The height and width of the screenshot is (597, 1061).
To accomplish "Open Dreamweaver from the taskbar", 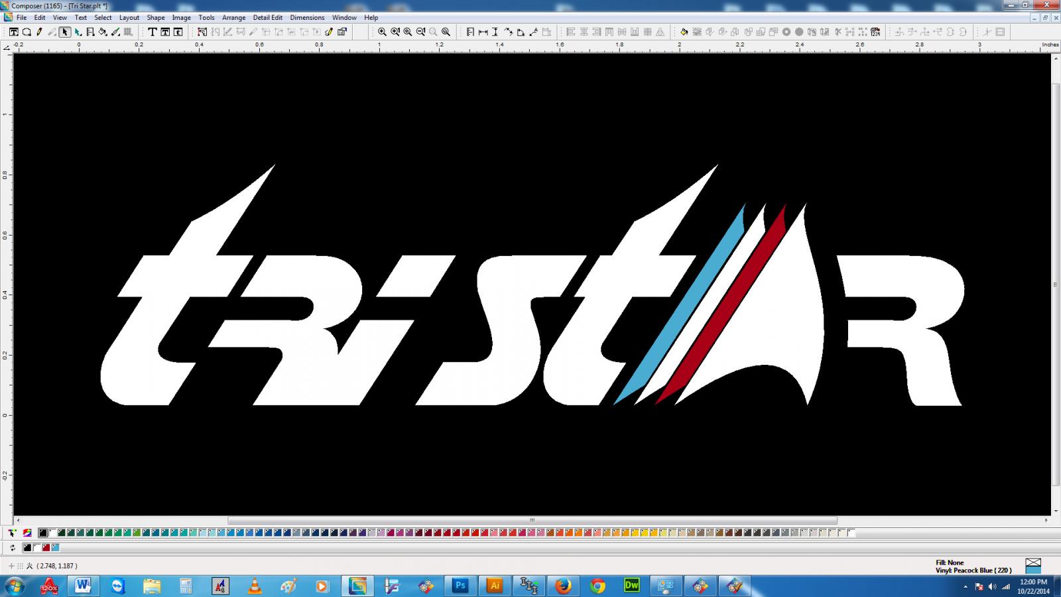I will point(631,586).
